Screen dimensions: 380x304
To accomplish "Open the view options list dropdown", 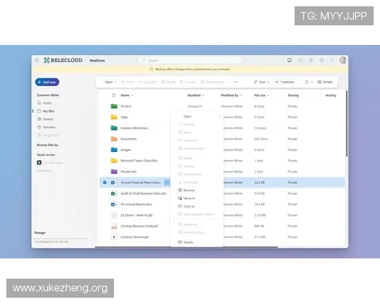I will point(309,82).
